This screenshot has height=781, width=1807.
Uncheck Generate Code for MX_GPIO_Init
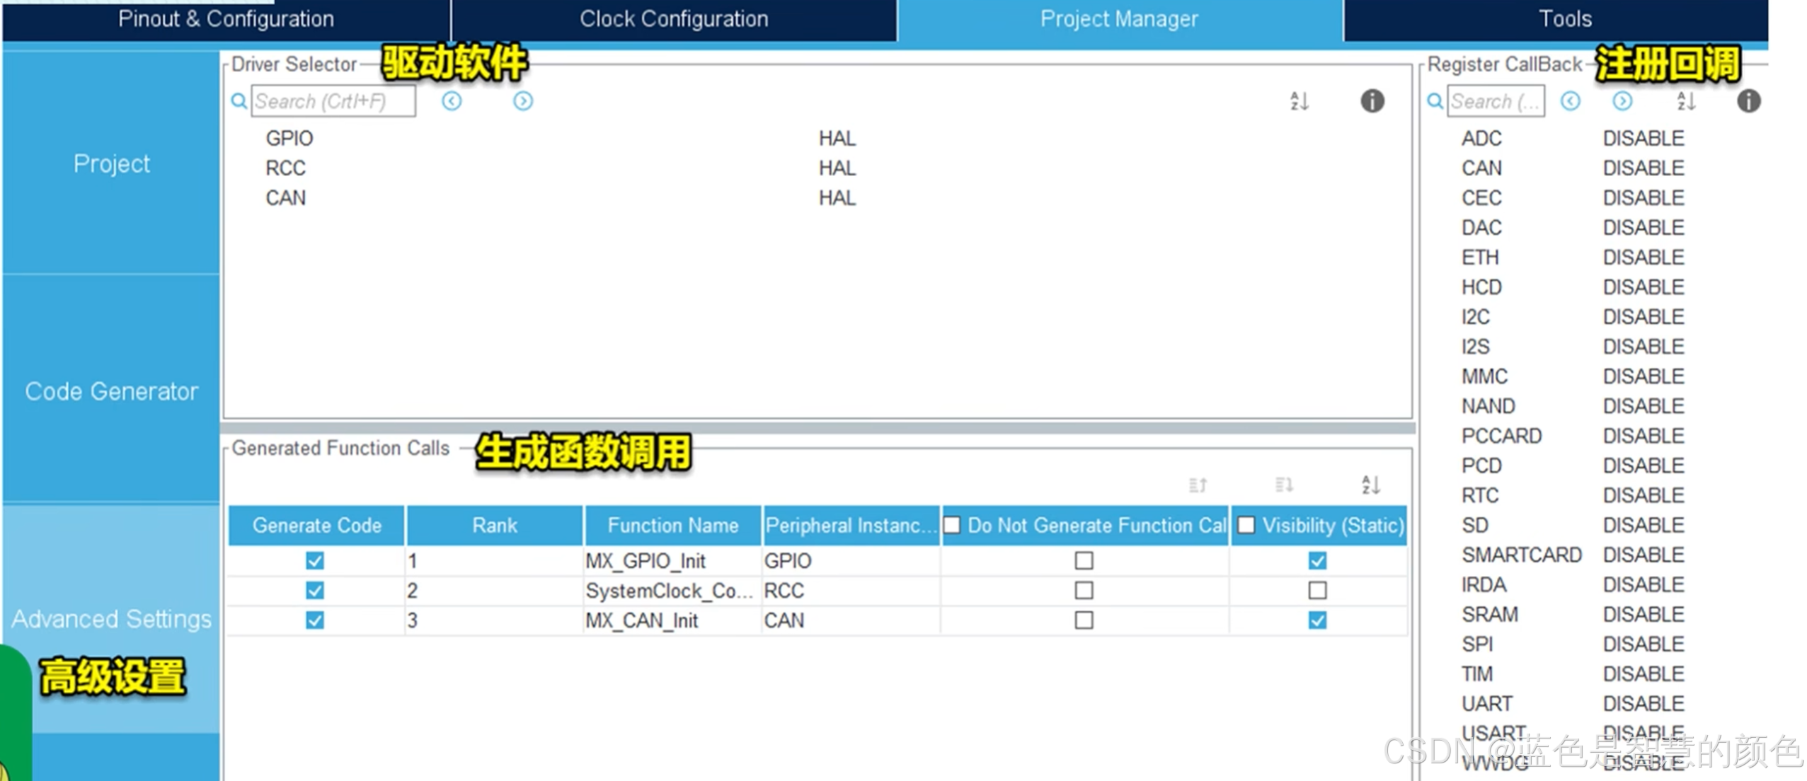click(x=315, y=561)
